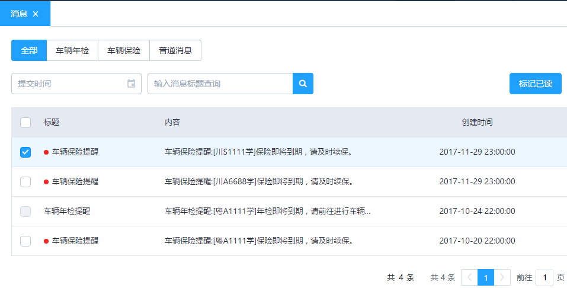This screenshot has height=288, width=567.
Task: Close the 消息 tab with the X icon
Action: pos(36,14)
